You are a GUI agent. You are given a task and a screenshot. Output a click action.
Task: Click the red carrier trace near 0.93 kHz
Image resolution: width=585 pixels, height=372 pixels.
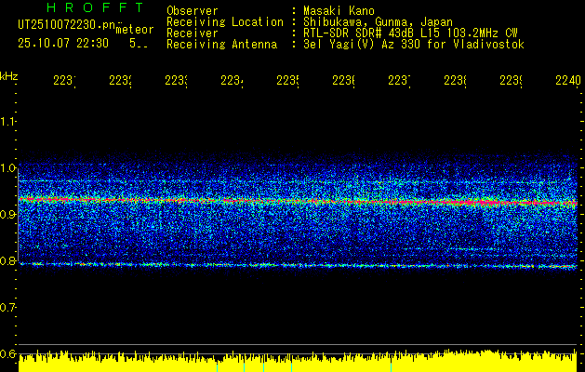coord(298,201)
